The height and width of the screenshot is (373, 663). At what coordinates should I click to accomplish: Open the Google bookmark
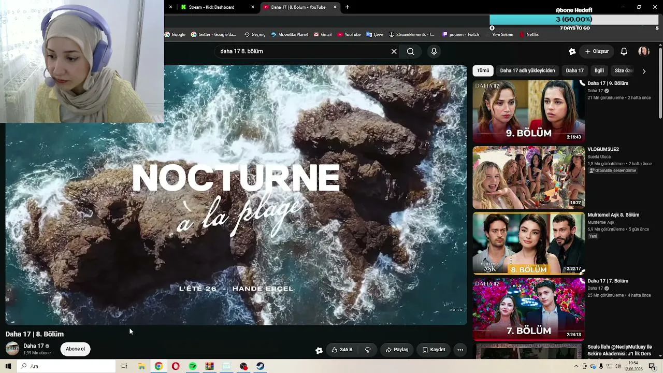click(x=175, y=35)
